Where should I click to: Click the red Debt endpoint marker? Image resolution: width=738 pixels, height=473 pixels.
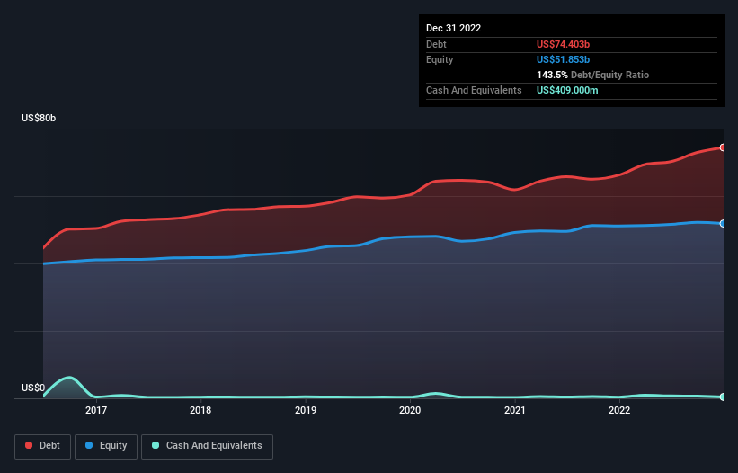tap(723, 147)
